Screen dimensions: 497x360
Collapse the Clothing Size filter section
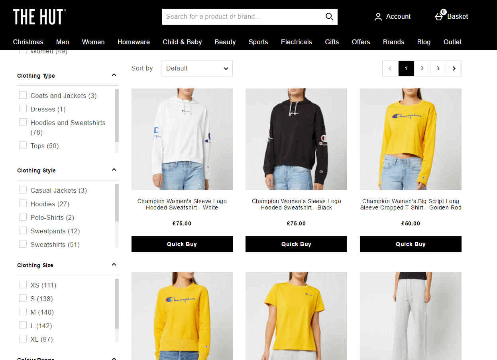[x=114, y=265]
